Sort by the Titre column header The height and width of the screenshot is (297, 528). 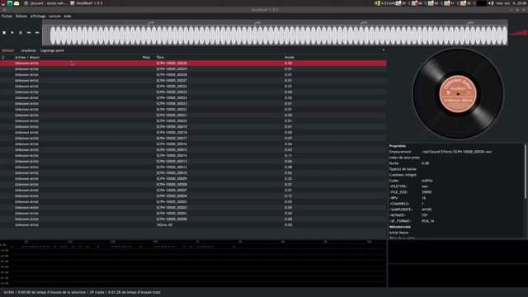[160, 58]
